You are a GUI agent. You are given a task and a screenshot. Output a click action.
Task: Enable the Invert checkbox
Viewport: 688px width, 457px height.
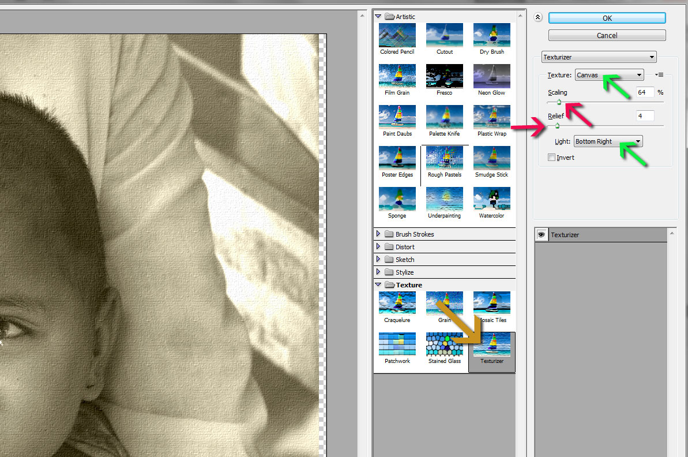pos(552,158)
